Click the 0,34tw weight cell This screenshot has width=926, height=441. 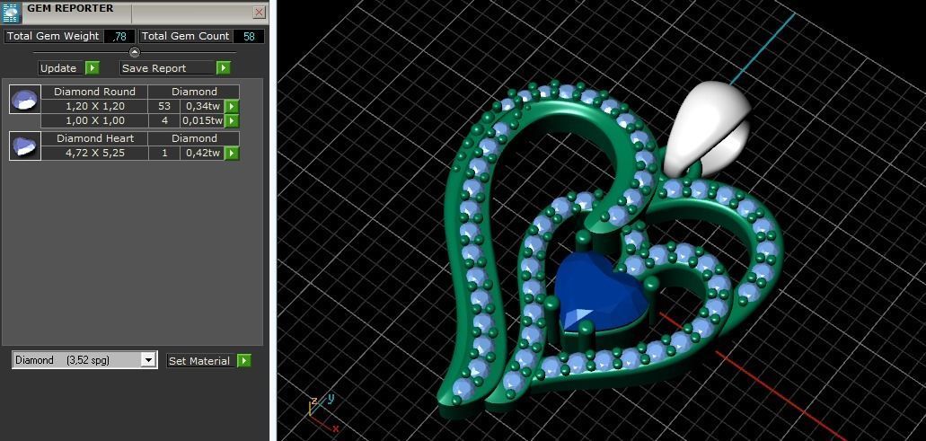[x=203, y=106]
